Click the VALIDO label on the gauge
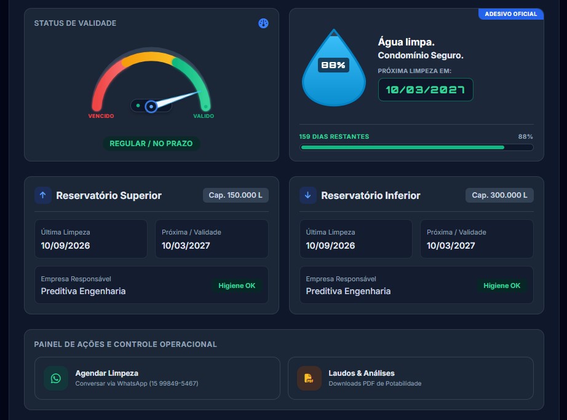 pyautogui.click(x=204, y=116)
